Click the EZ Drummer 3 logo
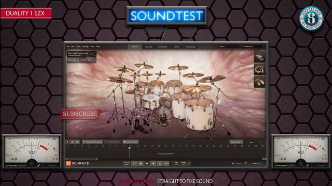Screen dimensions: 332x186 coord(77,163)
